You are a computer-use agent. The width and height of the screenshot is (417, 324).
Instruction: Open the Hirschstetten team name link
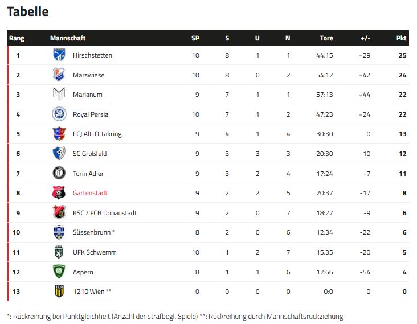(x=92, y=55)
